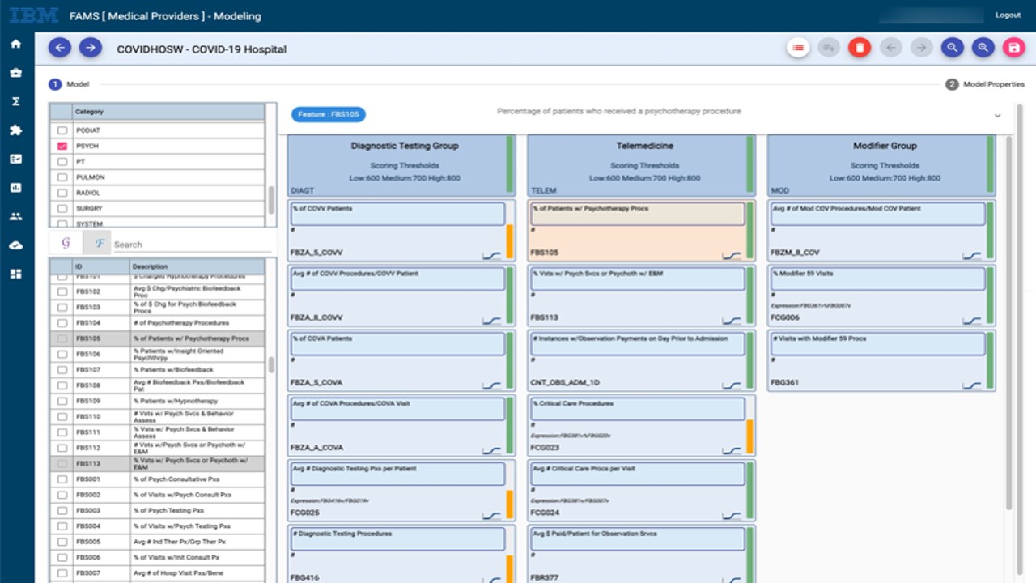Image resolution: width=1036 pixels, height=583 pixels.
Task: Switch to the G filter icon beside Search
Action: [x=66, y=243]
